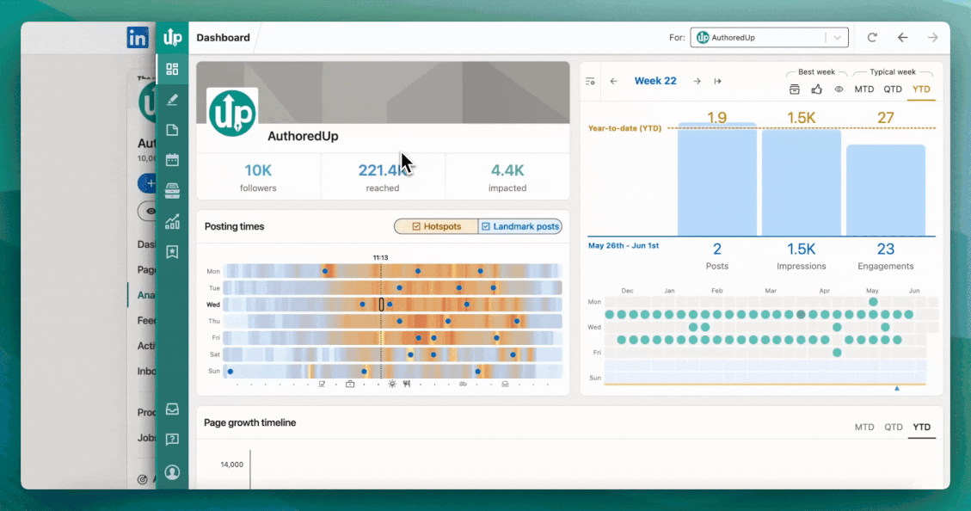Click the back arrow in the header
This screenshot has height=511, width=971.
click(903, 37)
